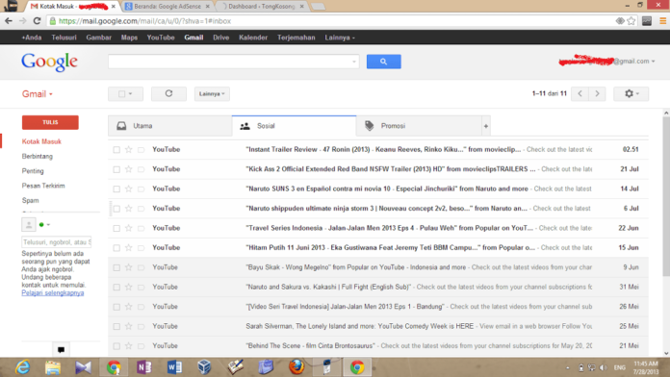Add a new inbox tab with plus
The width and height of the screenshot is (670, 377).
click(486, 126)
